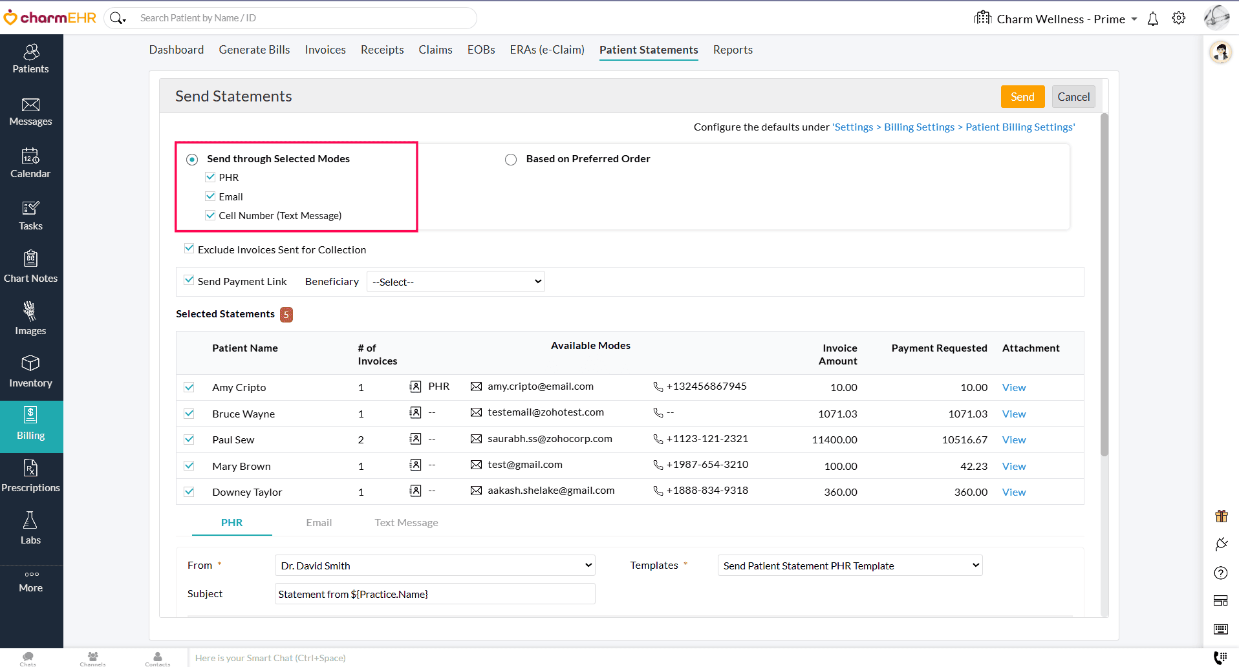Open the settings gear icon

1178,18
